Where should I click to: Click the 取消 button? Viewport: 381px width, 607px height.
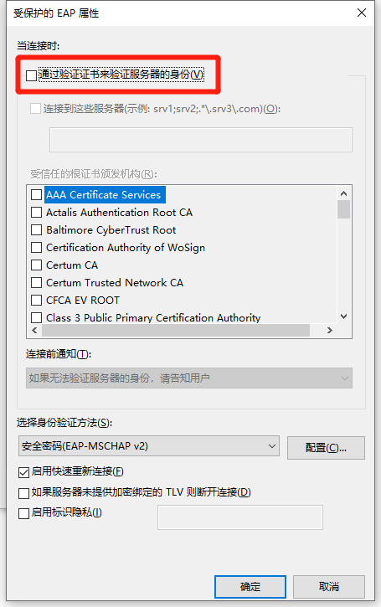click(329, 587)
